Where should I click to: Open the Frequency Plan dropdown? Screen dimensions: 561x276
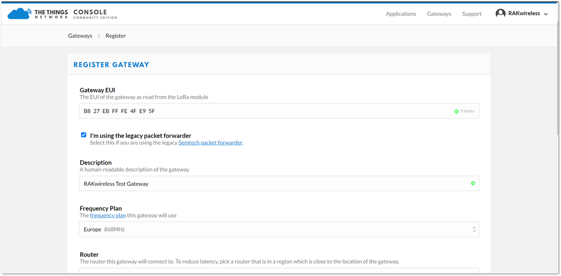[279, 230]
